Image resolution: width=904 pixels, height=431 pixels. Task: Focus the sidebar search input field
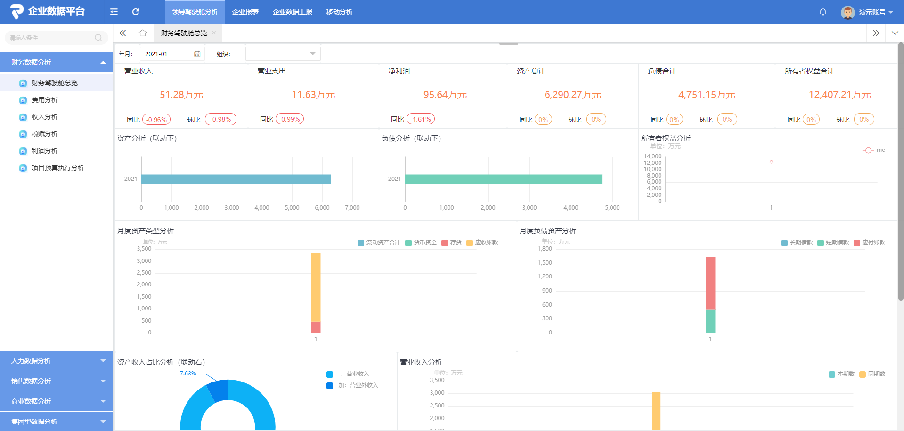[56, 38]
